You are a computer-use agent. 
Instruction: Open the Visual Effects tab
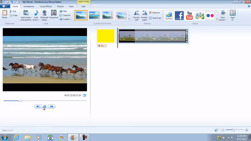tap(46, 6)
